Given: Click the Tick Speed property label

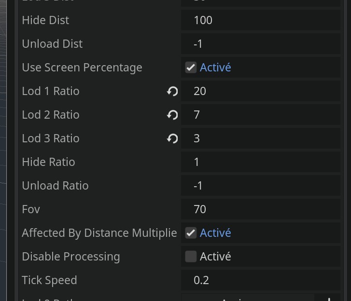Looking at the screenshot, I should pyautogui.click(x=49, y=280).
